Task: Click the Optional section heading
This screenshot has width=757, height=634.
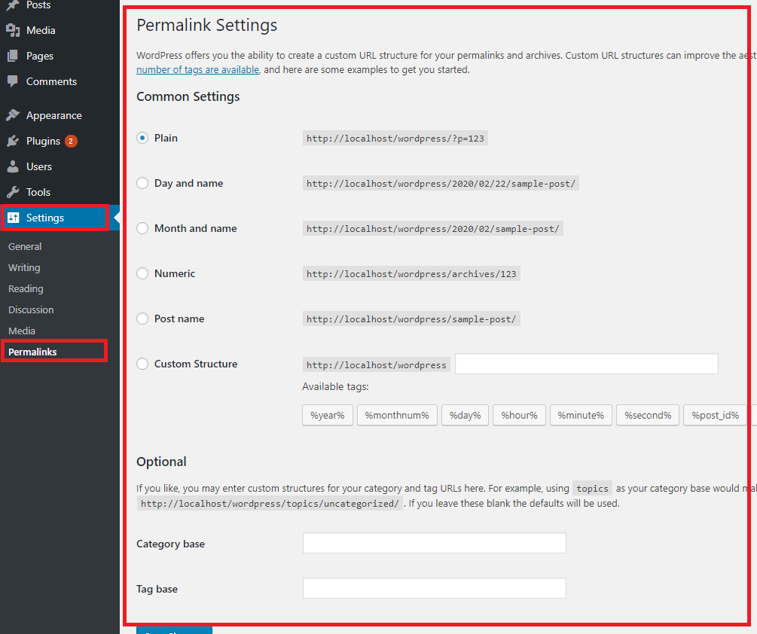Action: [x=161, y=462]
